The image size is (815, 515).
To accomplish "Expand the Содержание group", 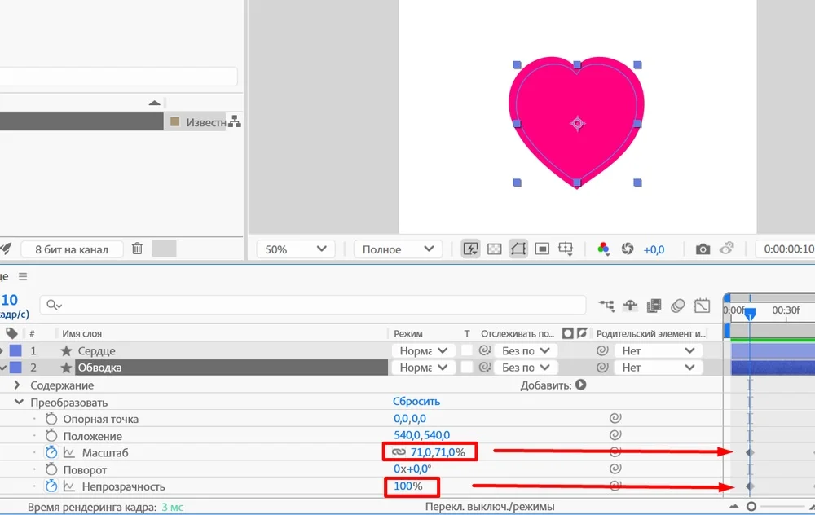I will [x=18, y=385].
